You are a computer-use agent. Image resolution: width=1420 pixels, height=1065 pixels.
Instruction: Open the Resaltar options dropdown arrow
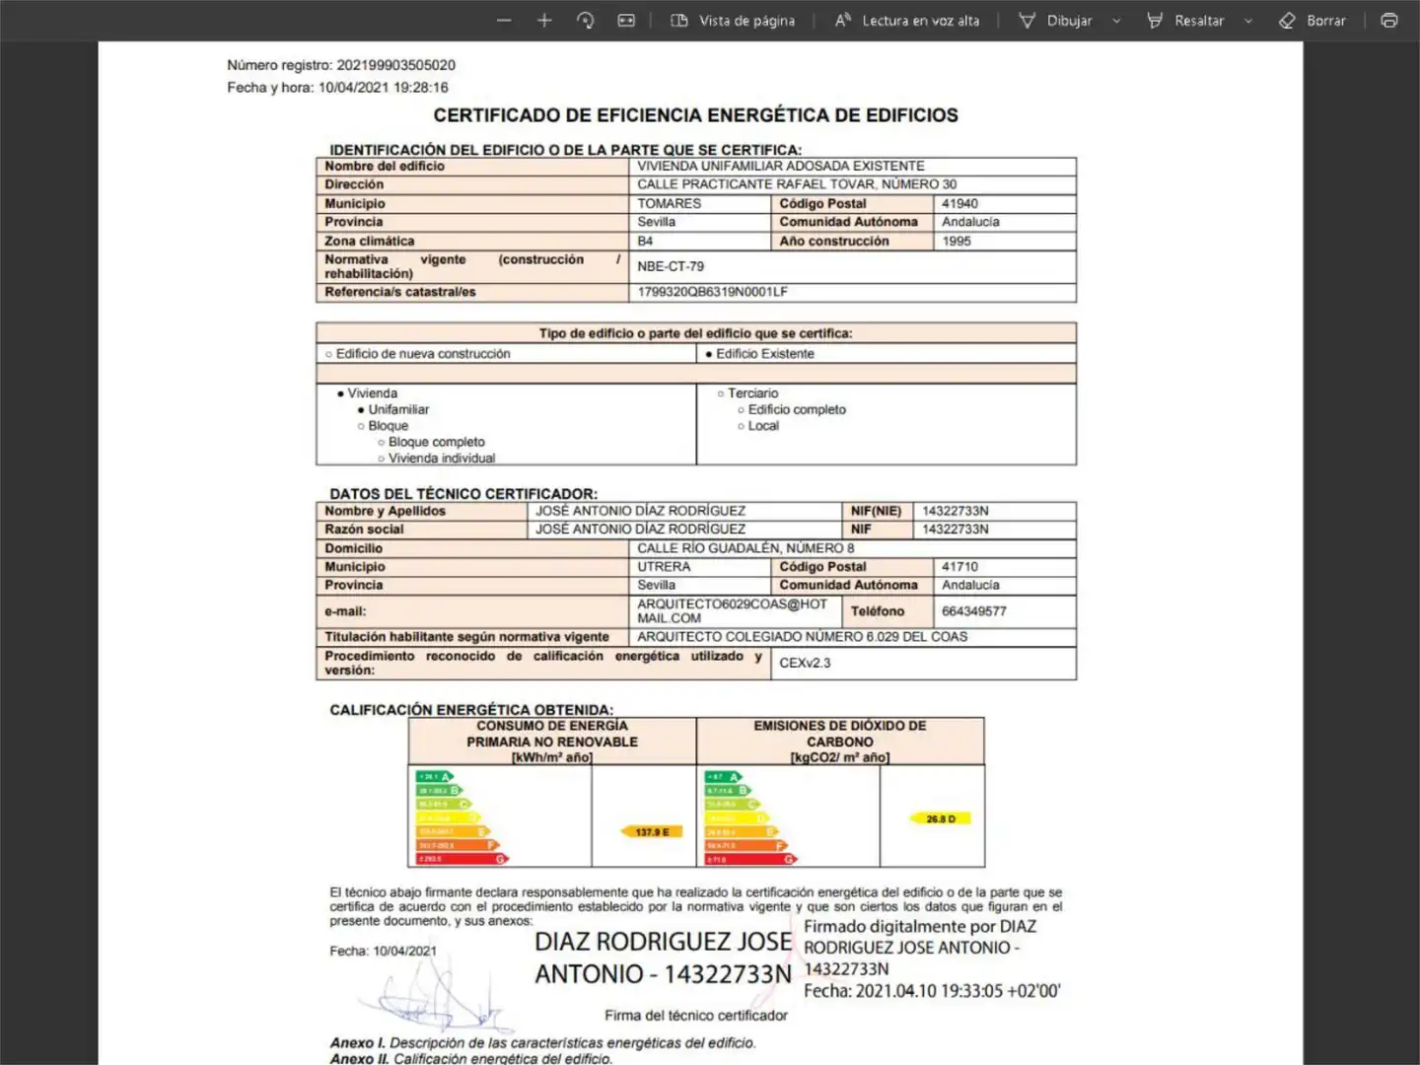point(1248,21)
